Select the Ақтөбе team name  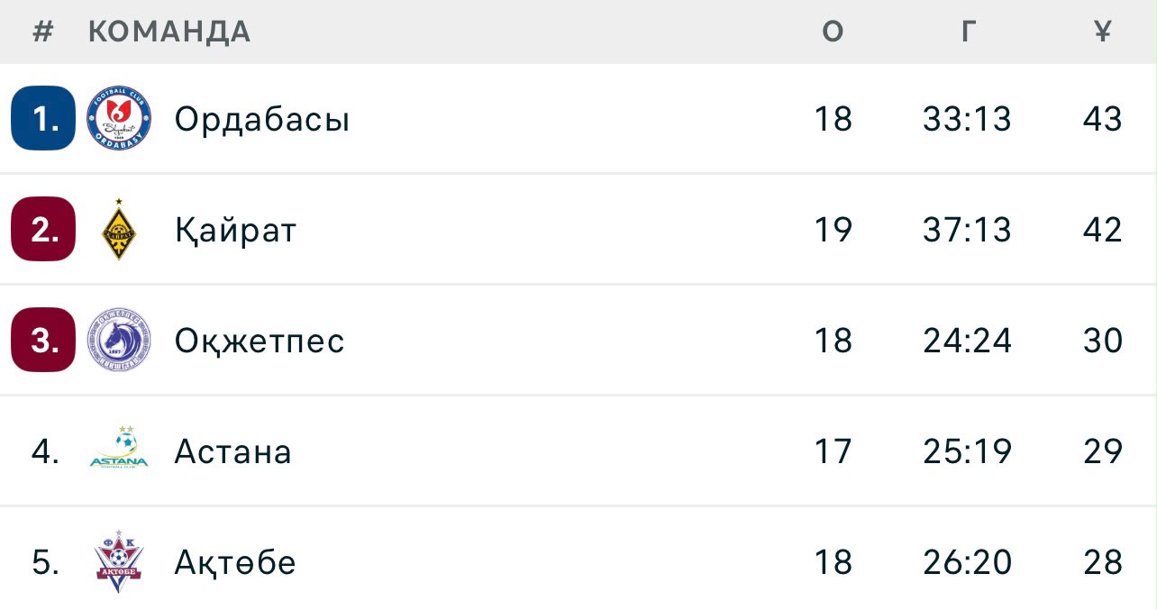click(235, 562)
